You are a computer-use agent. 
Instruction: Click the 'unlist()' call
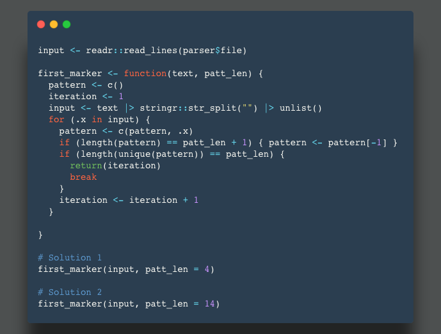301,108
